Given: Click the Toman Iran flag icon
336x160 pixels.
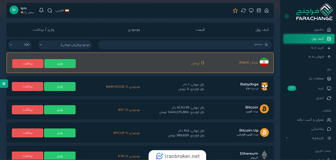Looking at the screenshot, I should [264, 62].
